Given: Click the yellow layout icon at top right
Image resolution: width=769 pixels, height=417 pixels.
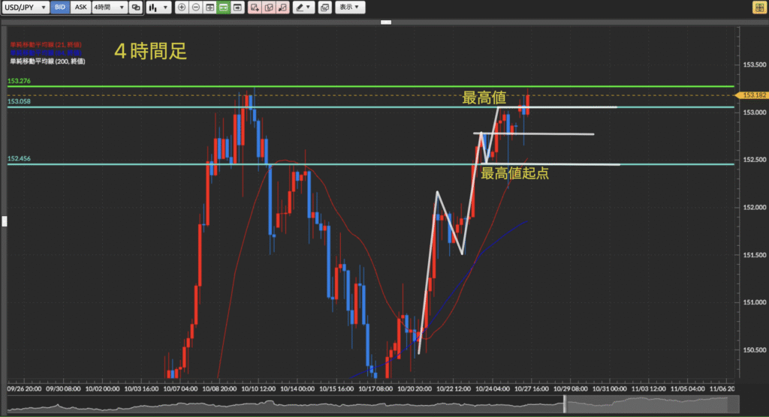Looking at the screenshot, I should point(759,7).
